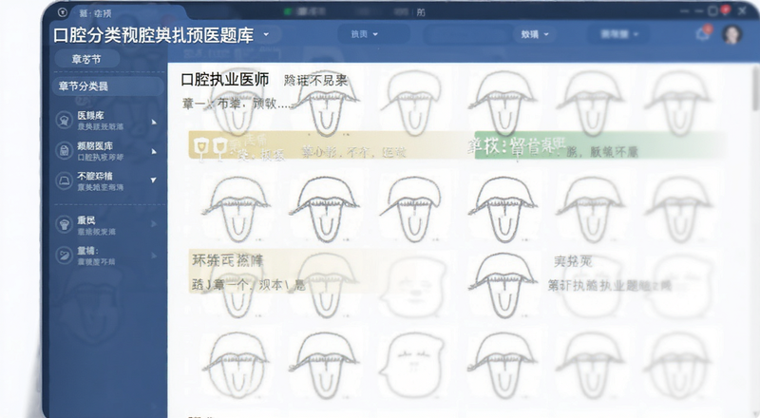Expand the 医膜库 sidebar arrow
The image size is (760, 418).
(x=154, y=122)
